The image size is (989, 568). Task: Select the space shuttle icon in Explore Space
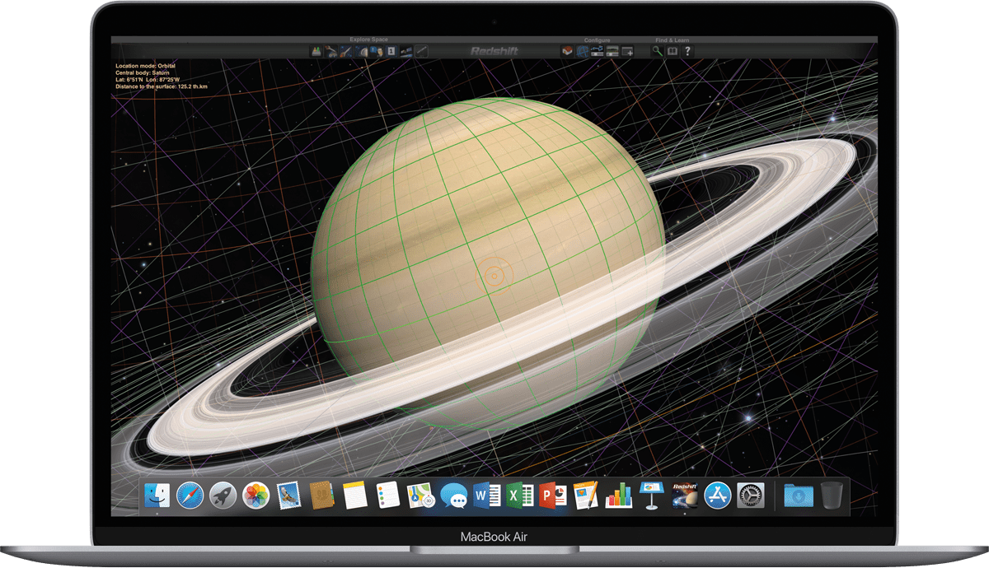[x=331, y=51]
